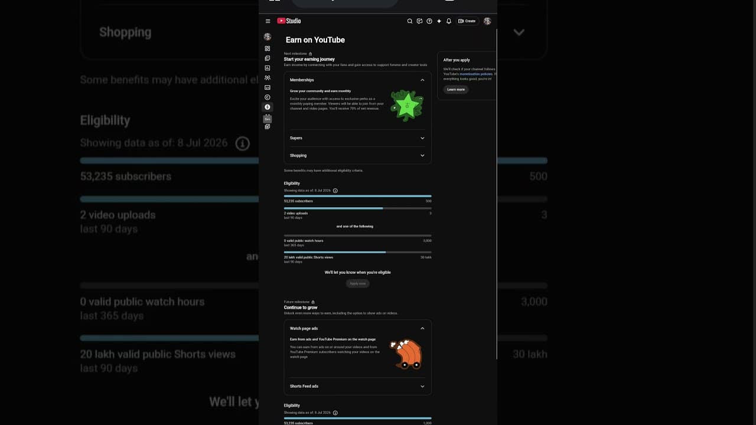Viewport: 756px width, 425px height.
Task: Open the help question mark icon
Action: click(429, 21)
